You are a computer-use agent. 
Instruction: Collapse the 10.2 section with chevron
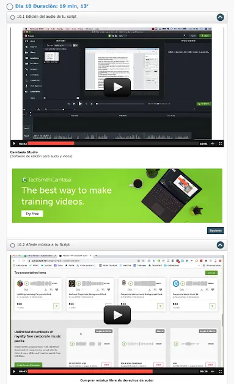click(x=220, y=245)
